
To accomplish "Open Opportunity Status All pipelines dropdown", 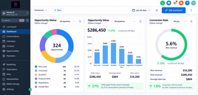I will click(67, 21).
